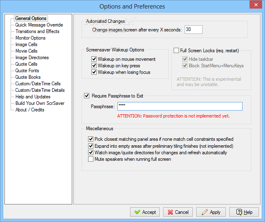Viewport: 265px width, 222px height.
Task: Toggle Watch image/quote directories option
Action: tap(91, 153)
